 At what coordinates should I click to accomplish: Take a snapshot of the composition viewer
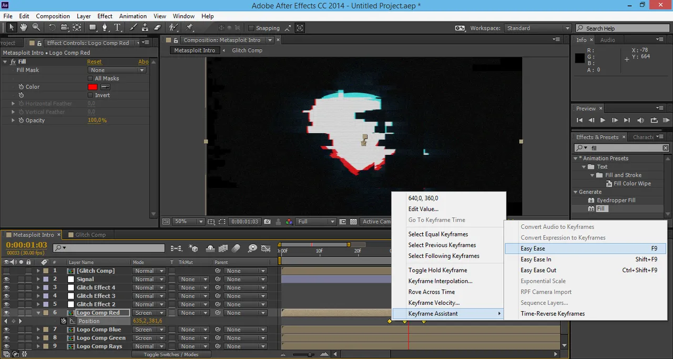click(267, 222)
